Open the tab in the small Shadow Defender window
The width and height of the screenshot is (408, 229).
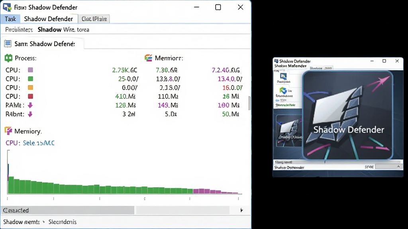(x=321, y=68)
